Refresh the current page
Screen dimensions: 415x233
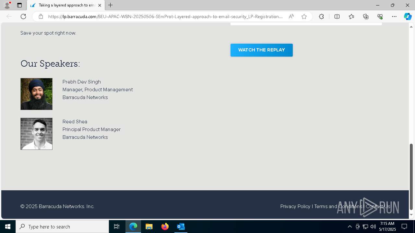click(23, 17)
